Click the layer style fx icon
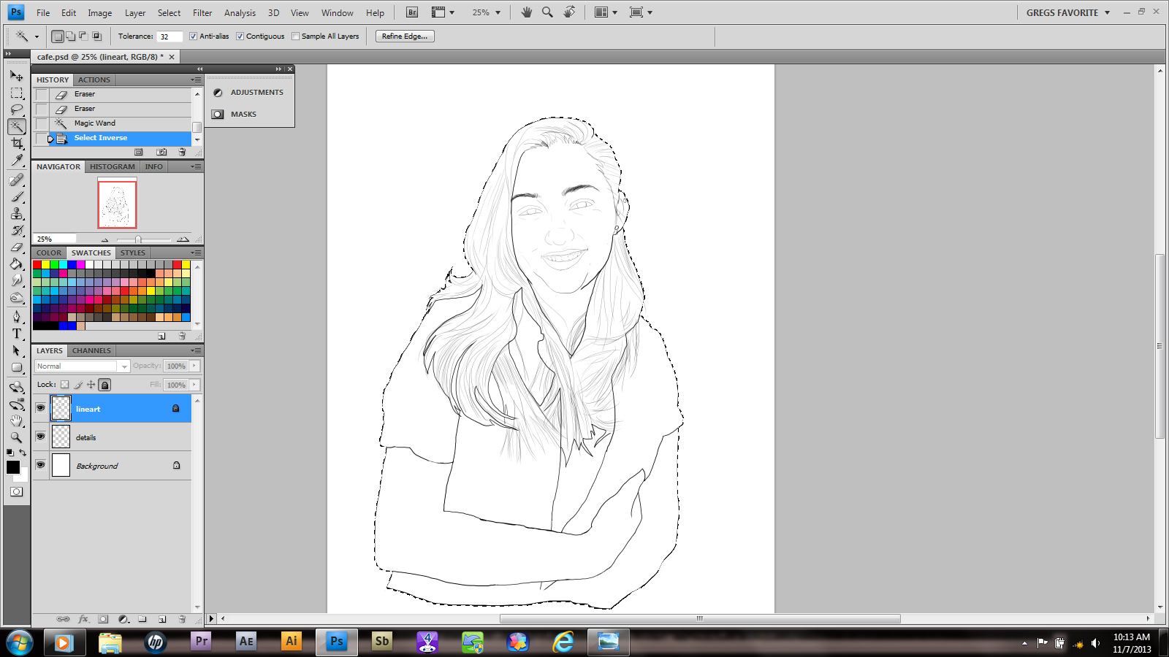 [83, 619]
